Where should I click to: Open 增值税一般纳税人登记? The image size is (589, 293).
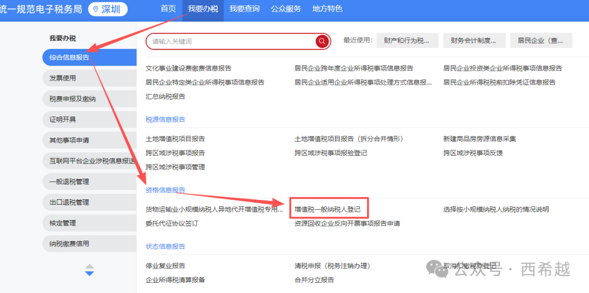pyautogui.click(x=328, y=209)
